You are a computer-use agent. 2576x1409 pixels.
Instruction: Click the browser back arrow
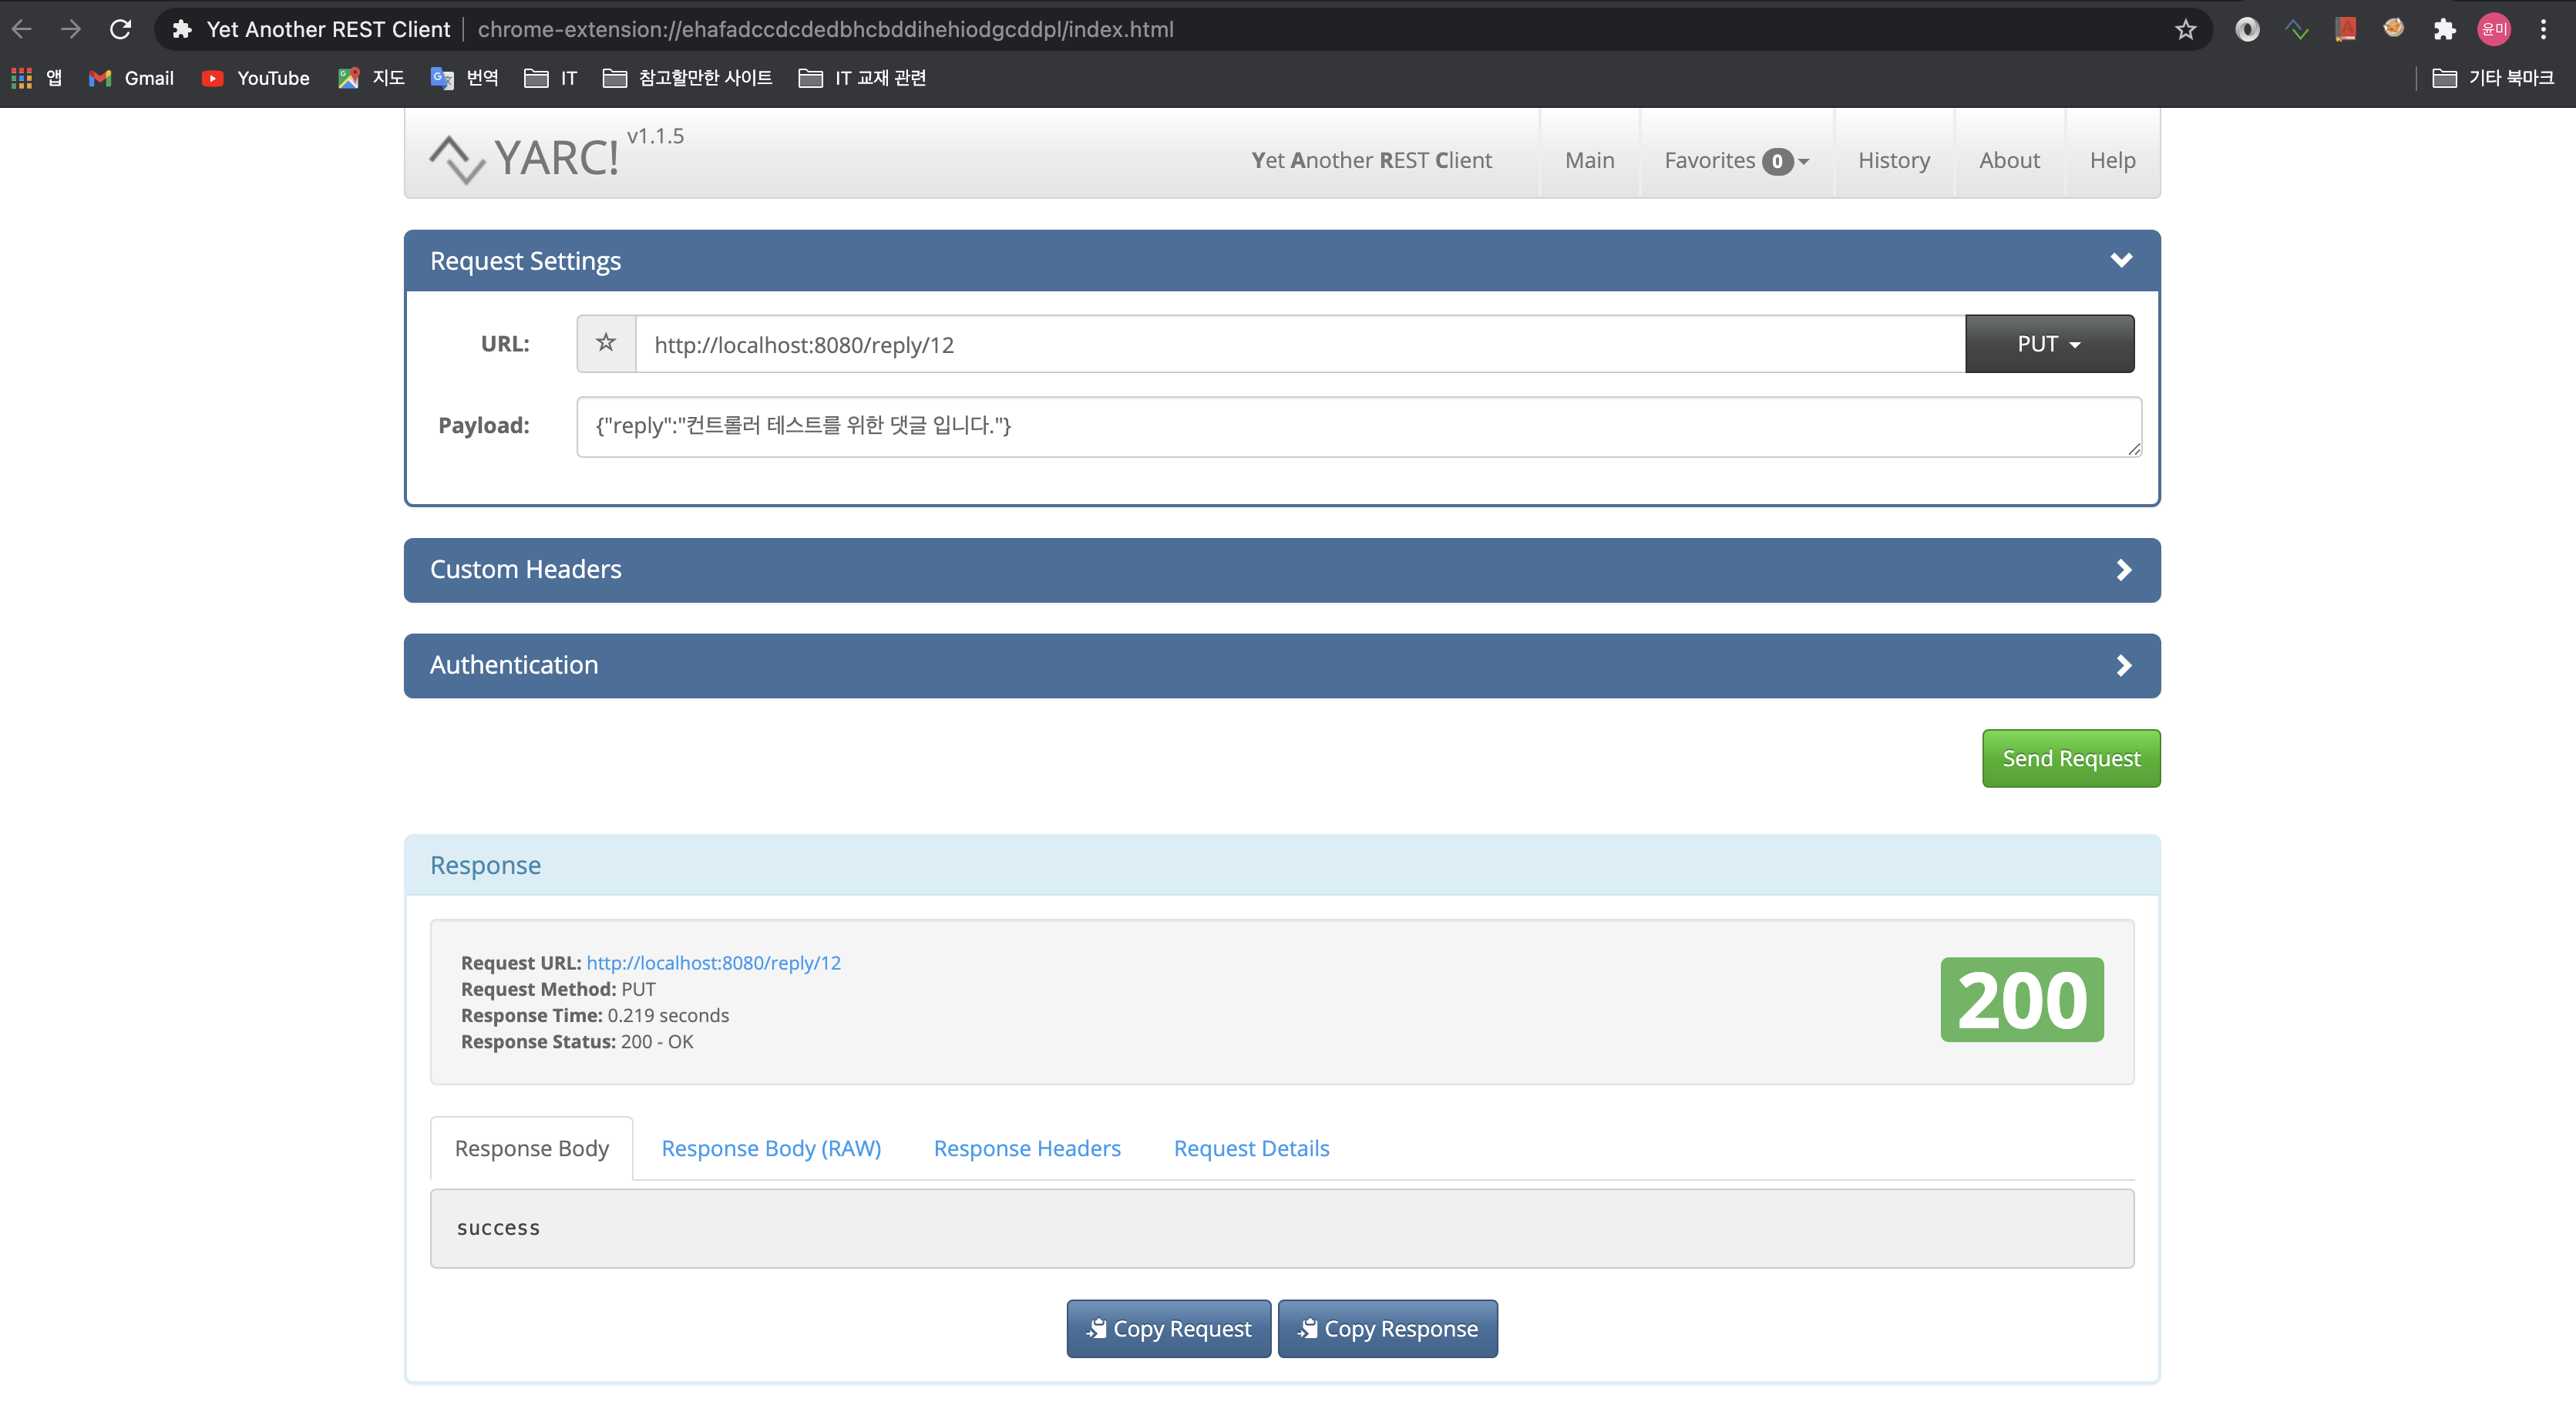22,29
